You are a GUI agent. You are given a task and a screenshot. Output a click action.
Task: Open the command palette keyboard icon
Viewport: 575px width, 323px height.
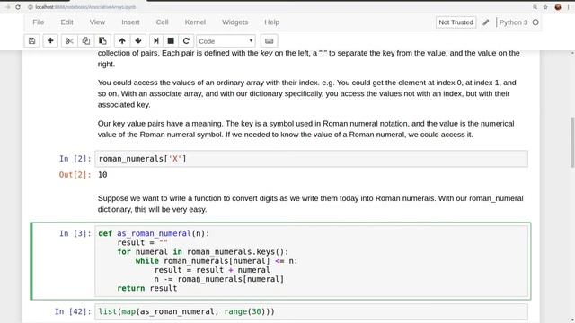click(x=270, y=41)
